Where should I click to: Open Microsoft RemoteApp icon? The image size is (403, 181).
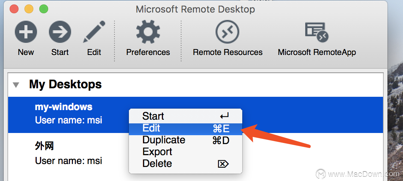317,32
